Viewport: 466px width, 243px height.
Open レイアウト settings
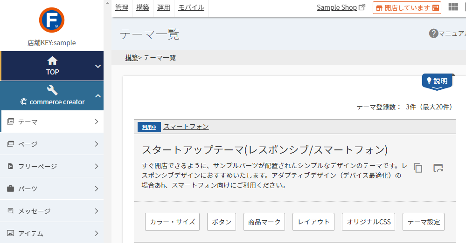313,222
